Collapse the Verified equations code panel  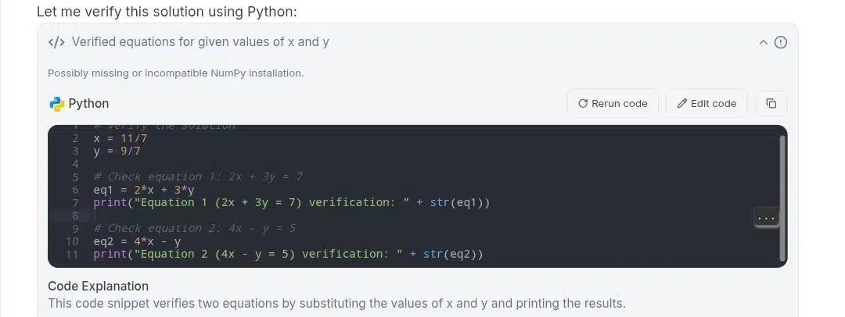763,42
